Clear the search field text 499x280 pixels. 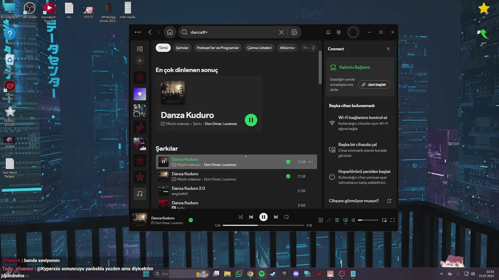tap(281, 32)
